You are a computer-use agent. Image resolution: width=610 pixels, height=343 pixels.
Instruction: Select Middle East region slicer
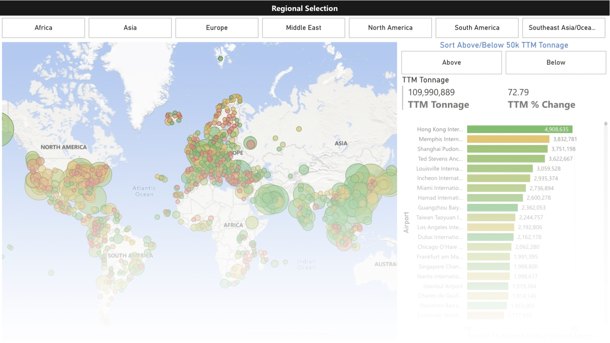303,28
